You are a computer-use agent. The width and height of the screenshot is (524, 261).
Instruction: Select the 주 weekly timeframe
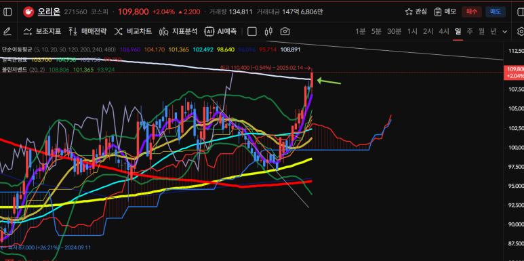(x=470, y=32)
